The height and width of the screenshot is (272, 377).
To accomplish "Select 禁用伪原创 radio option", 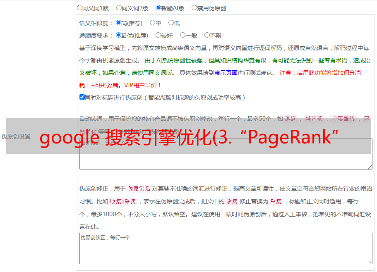I will tap(194, 8).
